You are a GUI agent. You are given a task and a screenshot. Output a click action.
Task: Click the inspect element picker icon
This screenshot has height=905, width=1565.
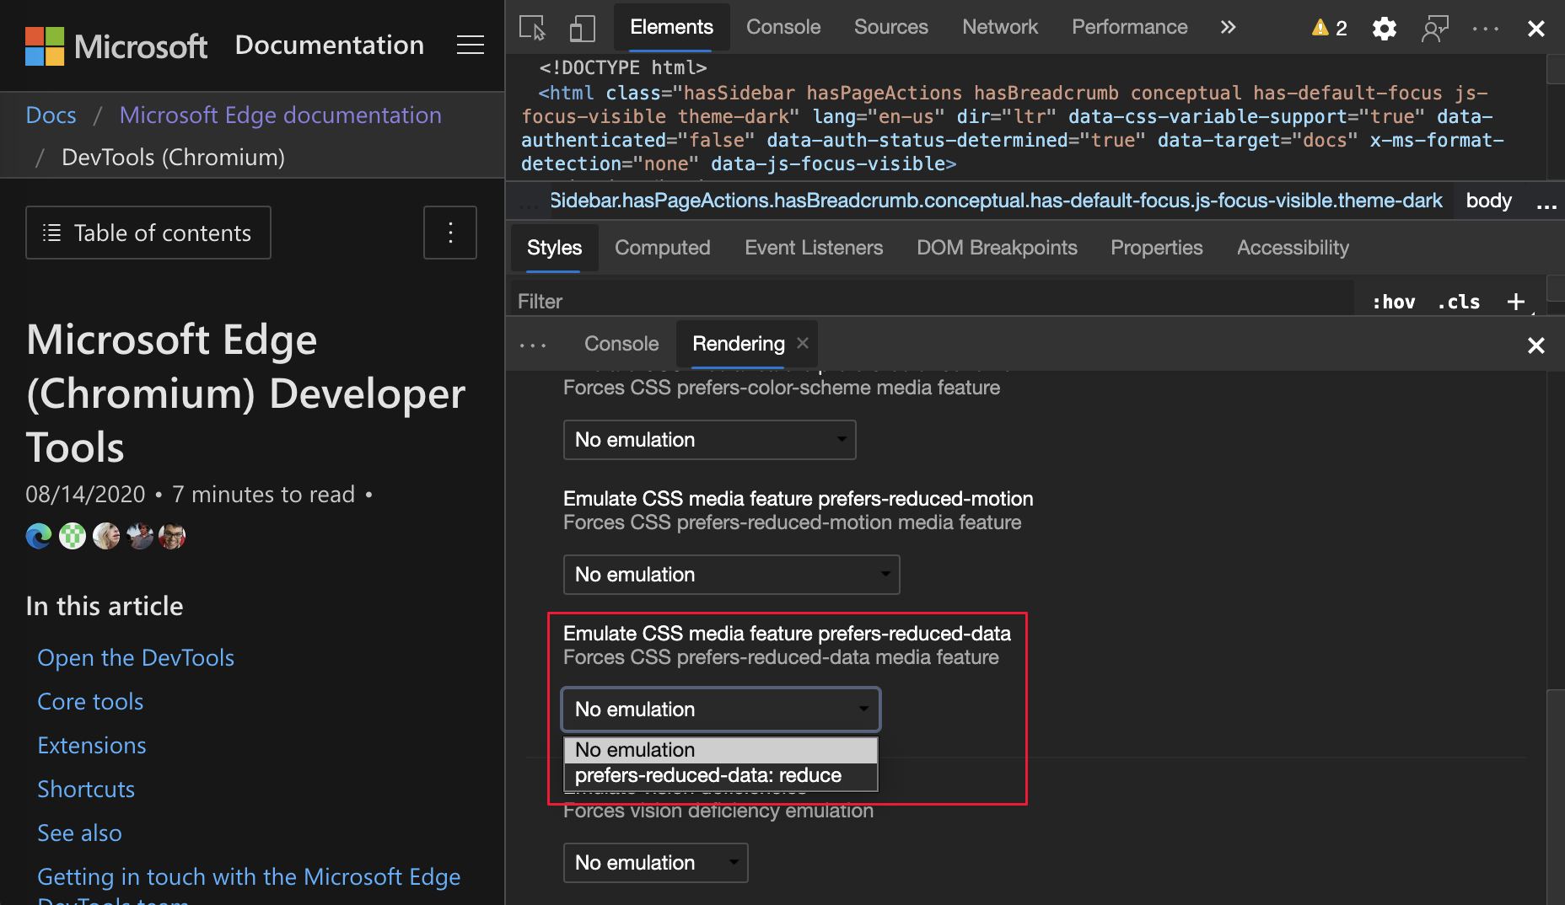coord(532,28)
